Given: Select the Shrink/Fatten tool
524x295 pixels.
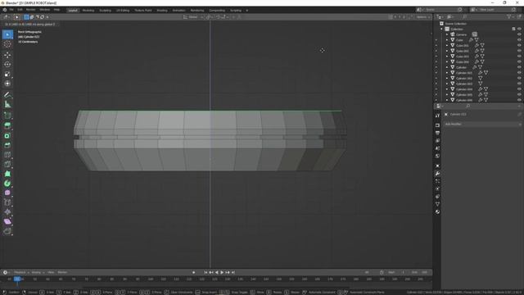Looking at the screenshot, I should [x=7, y=212].
